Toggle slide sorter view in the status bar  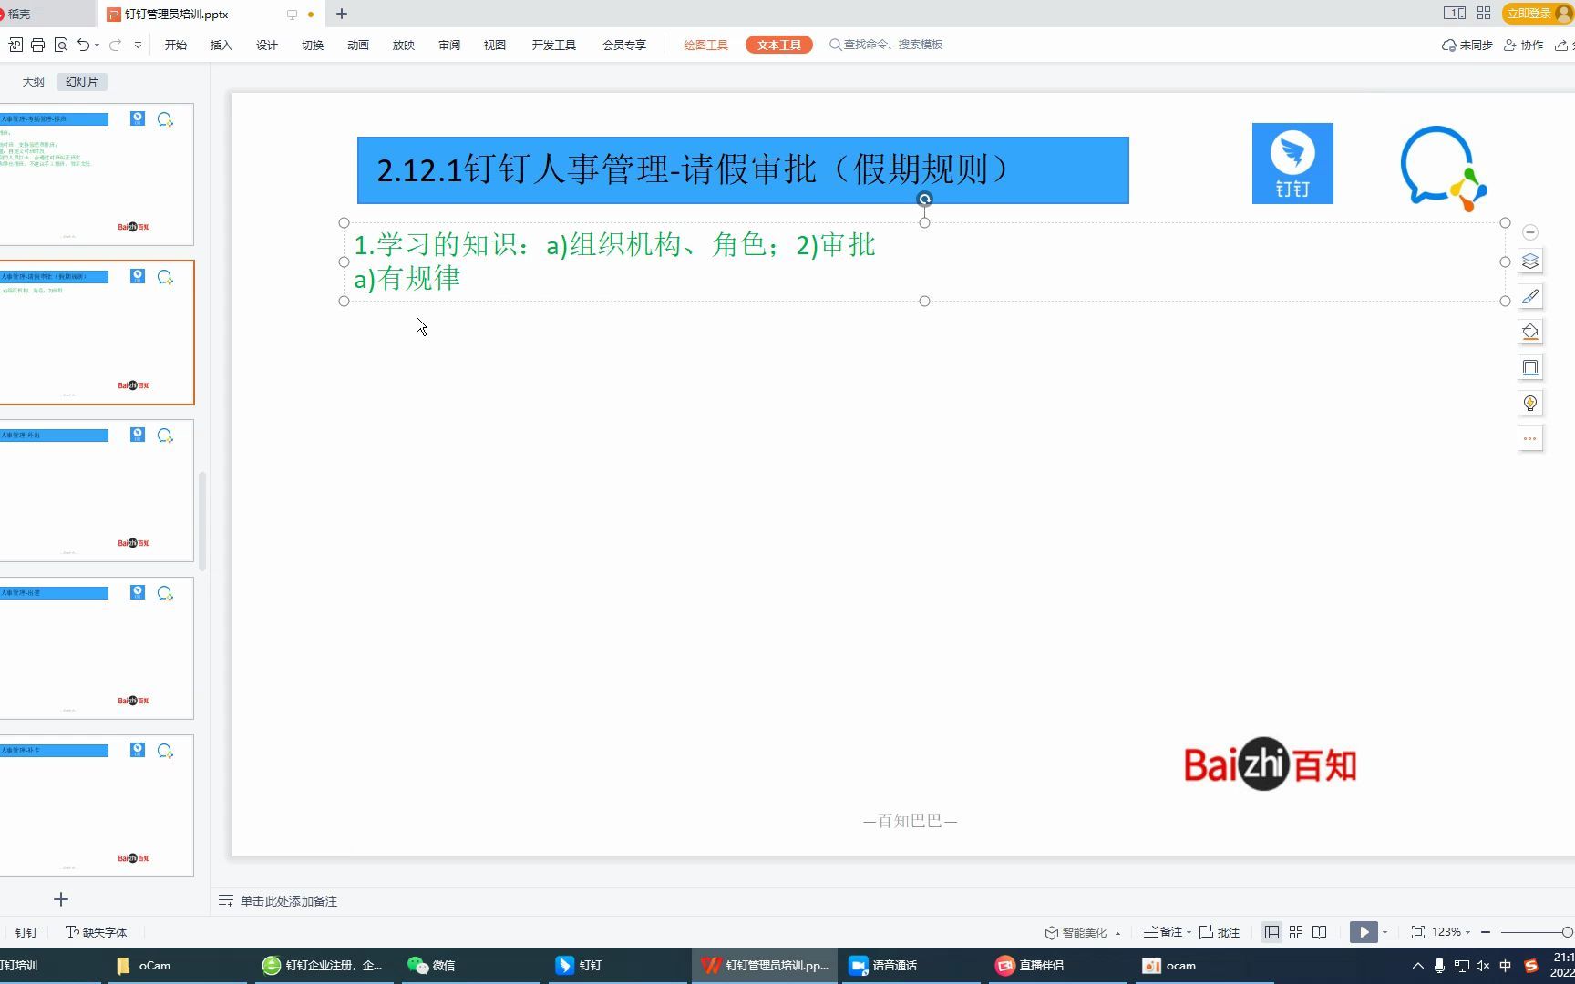tap(1295, 931)
